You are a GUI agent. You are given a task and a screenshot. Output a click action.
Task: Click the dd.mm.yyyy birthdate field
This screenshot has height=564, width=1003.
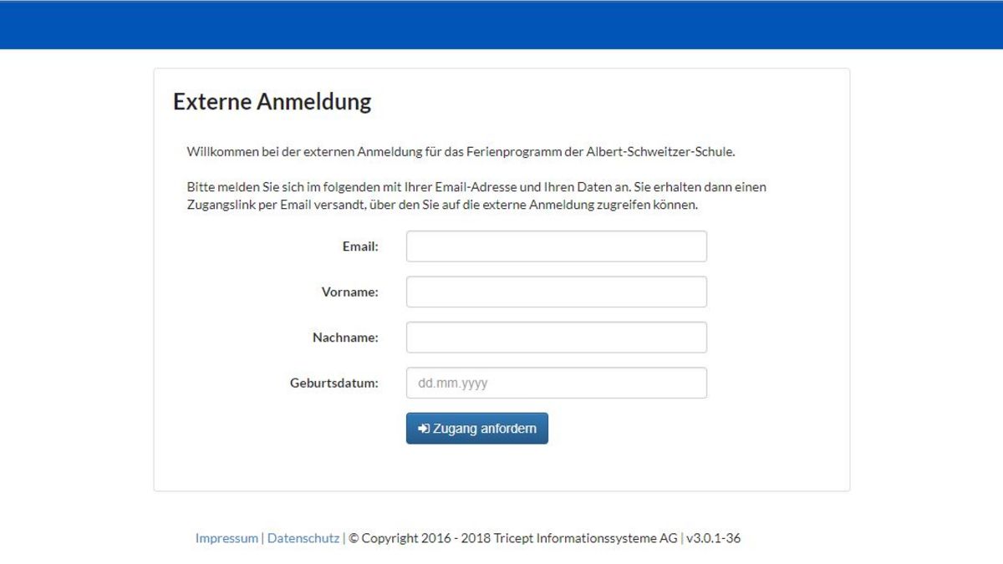pyautogui.click(x=557, y=384)
